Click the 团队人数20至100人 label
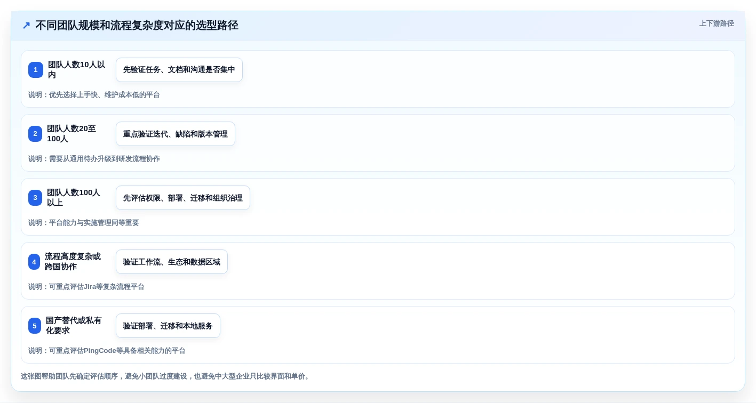The image size is (756, 403). 72,134
